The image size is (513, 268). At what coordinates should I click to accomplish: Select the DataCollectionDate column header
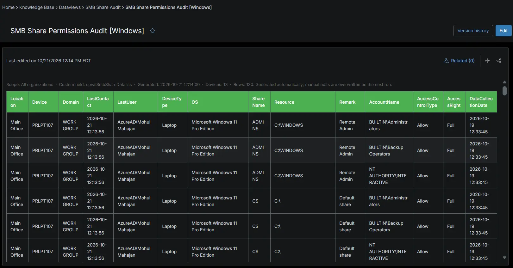click(x=481, y=102)
